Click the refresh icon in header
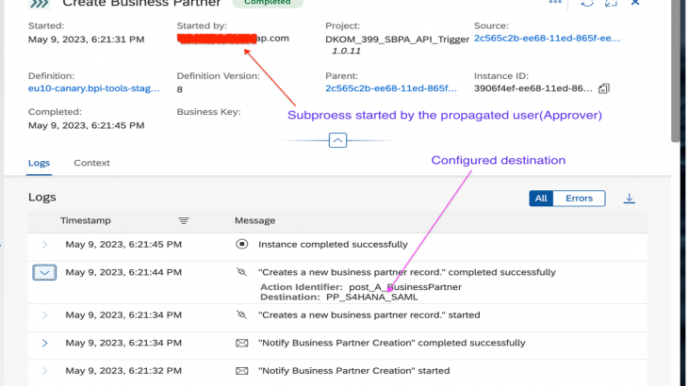The width and height of the screenshot is (688, 386). click(x=587, y=3)
